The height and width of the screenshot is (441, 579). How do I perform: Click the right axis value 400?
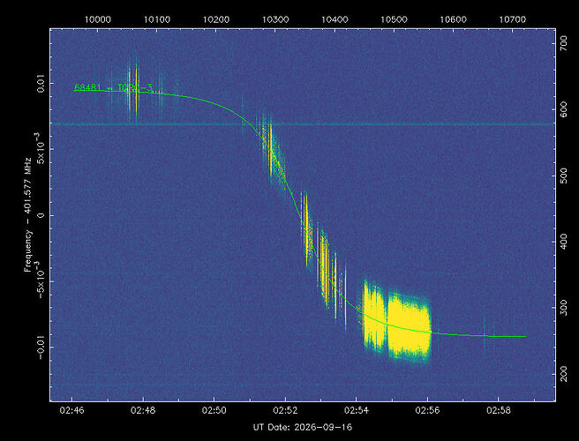click(x=564, y=242)
